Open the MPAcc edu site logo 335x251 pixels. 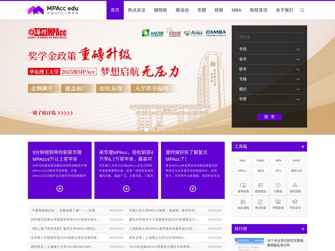pyautogui.click(x=53, y=10)
